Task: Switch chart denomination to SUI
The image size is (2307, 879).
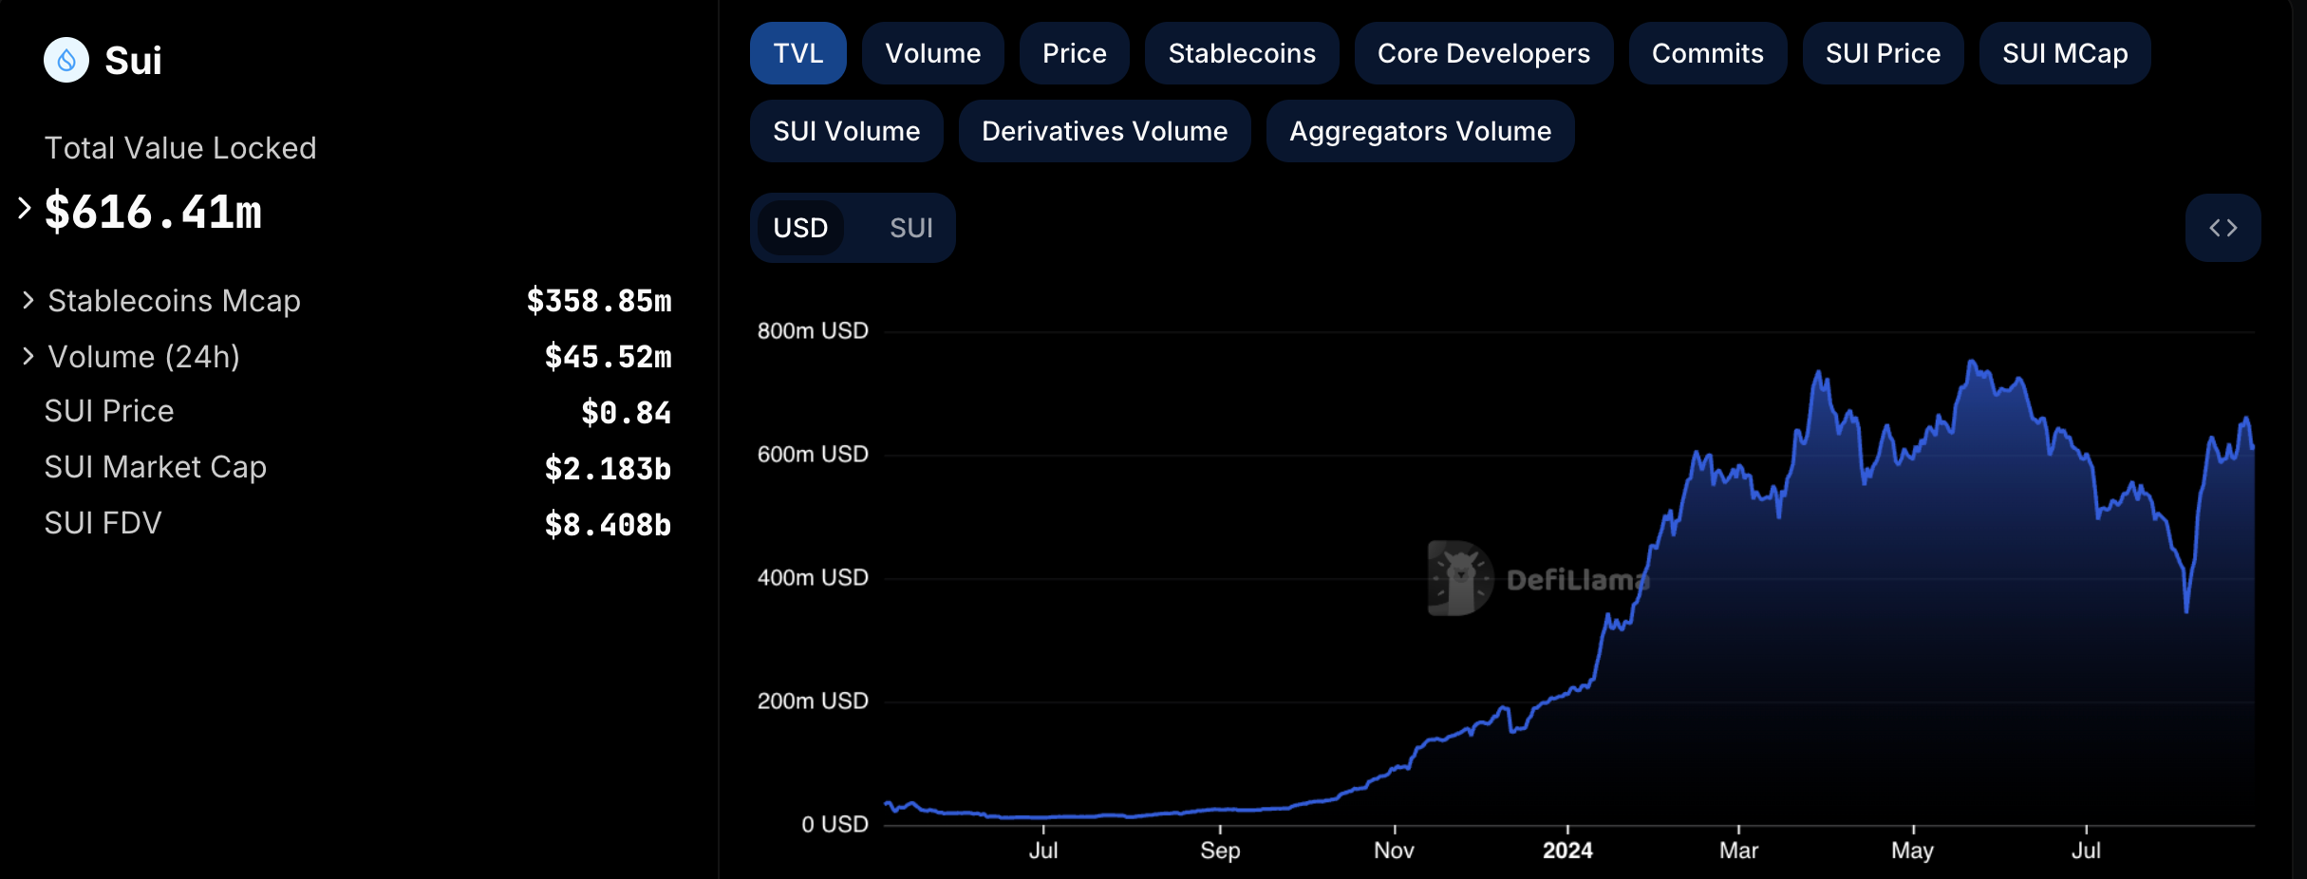Action: click(910, 228)
